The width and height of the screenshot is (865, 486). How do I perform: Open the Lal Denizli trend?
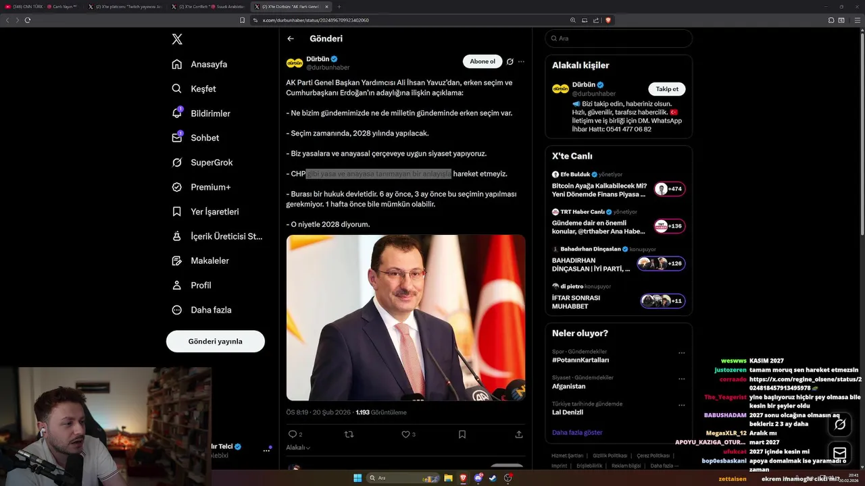568,412
